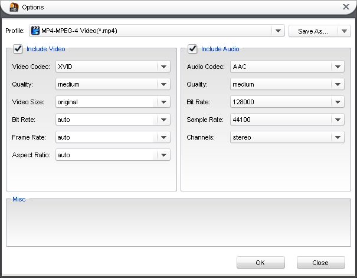
Task: Click the Close button
Action: click(x=321, y=263)
